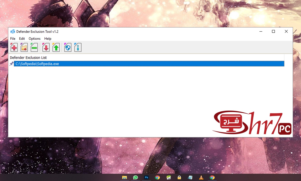Open Notepad++ from the taskbar
This screenshot has width=301, height=181.
pyautogui.click(x=190, y=177)
